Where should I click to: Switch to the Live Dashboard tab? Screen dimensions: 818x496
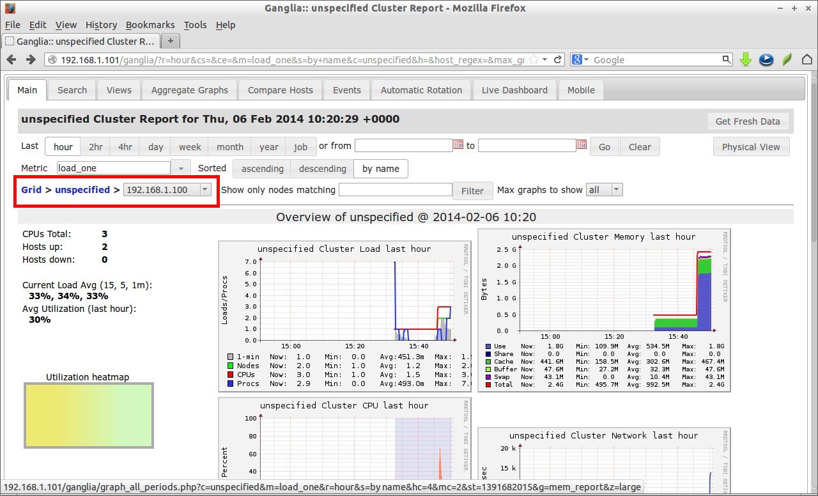click(x=514, y=90)
